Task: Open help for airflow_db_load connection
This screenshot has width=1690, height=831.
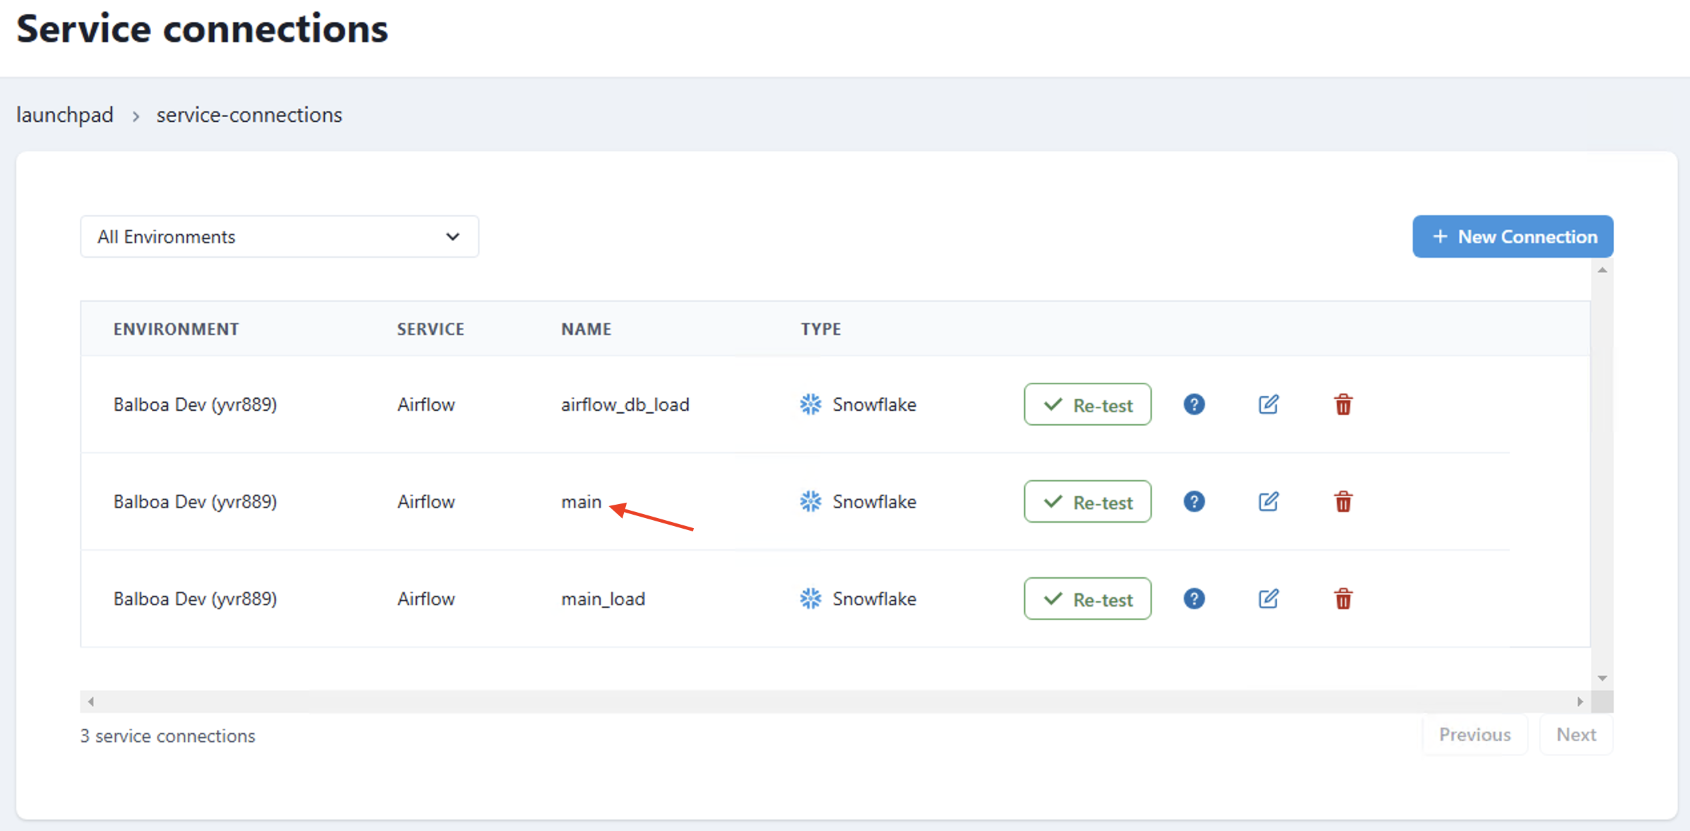Action: coord(1194,404)
